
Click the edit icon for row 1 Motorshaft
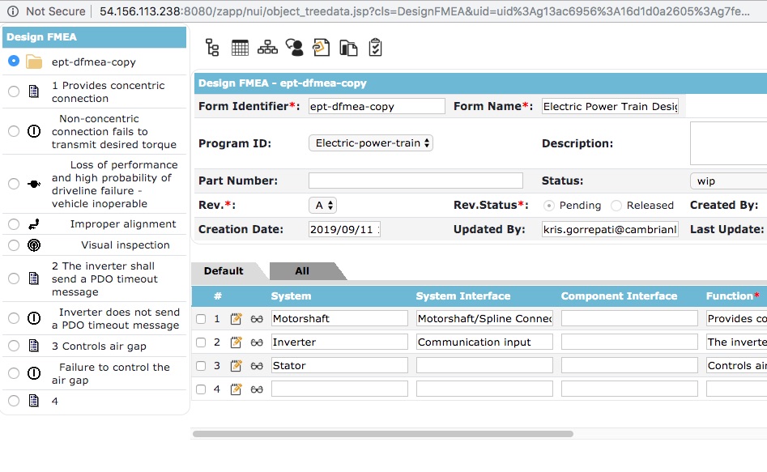click(236, 319)
